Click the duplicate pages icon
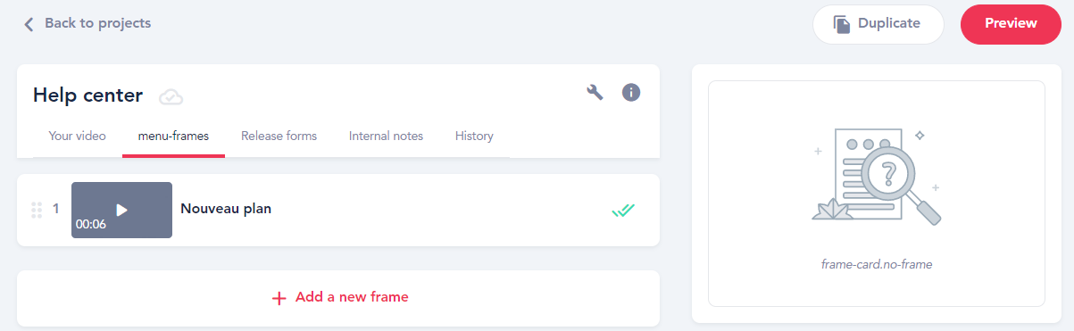 point(841,24)
